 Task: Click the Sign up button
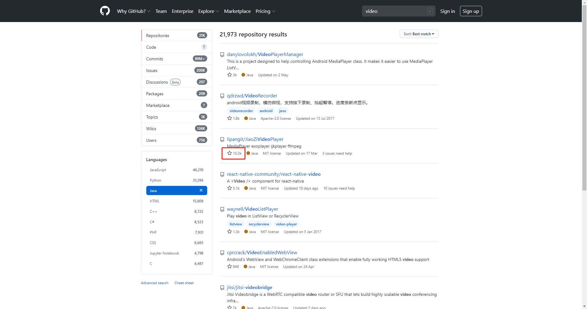click(471, 11)
